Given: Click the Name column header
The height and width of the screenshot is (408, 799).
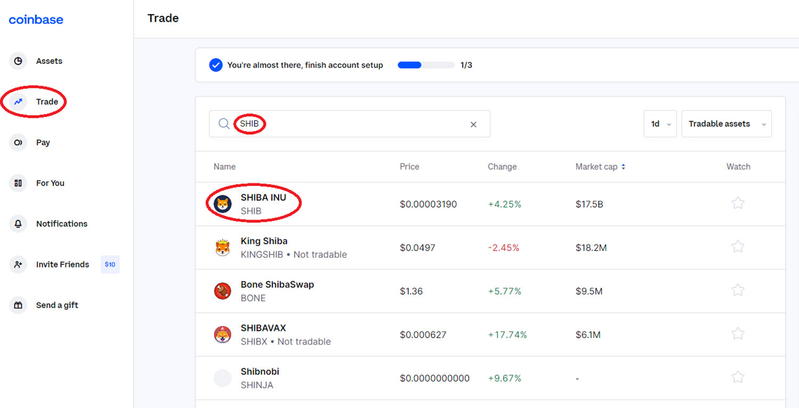Looking at the screenshot, I should (224, 167).
